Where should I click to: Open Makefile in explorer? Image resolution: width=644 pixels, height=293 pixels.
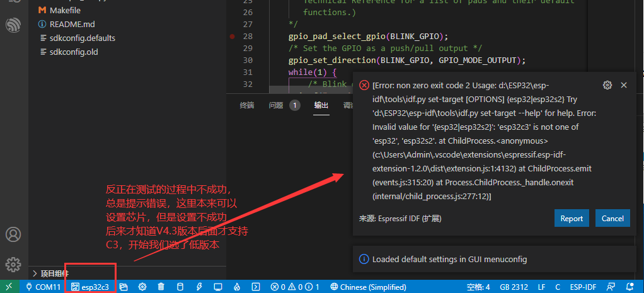[66, 10]
